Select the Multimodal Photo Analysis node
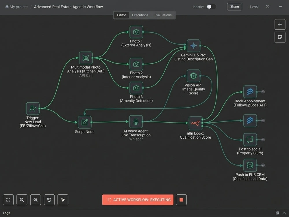 point(86,58)
